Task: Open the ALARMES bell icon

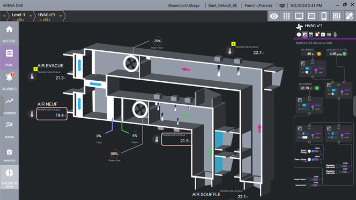Action: tap(9, 77)
